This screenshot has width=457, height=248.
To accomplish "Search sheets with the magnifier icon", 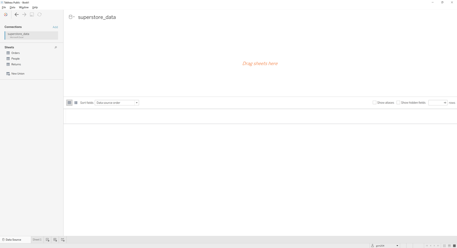I will (x=56, y=47).
